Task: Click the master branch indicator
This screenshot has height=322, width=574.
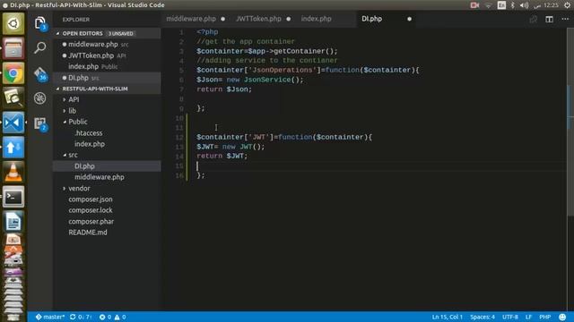Action: (50, 317)
